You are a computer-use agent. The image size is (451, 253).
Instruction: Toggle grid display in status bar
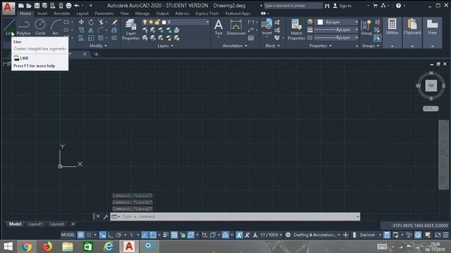(x=81, y=235)
